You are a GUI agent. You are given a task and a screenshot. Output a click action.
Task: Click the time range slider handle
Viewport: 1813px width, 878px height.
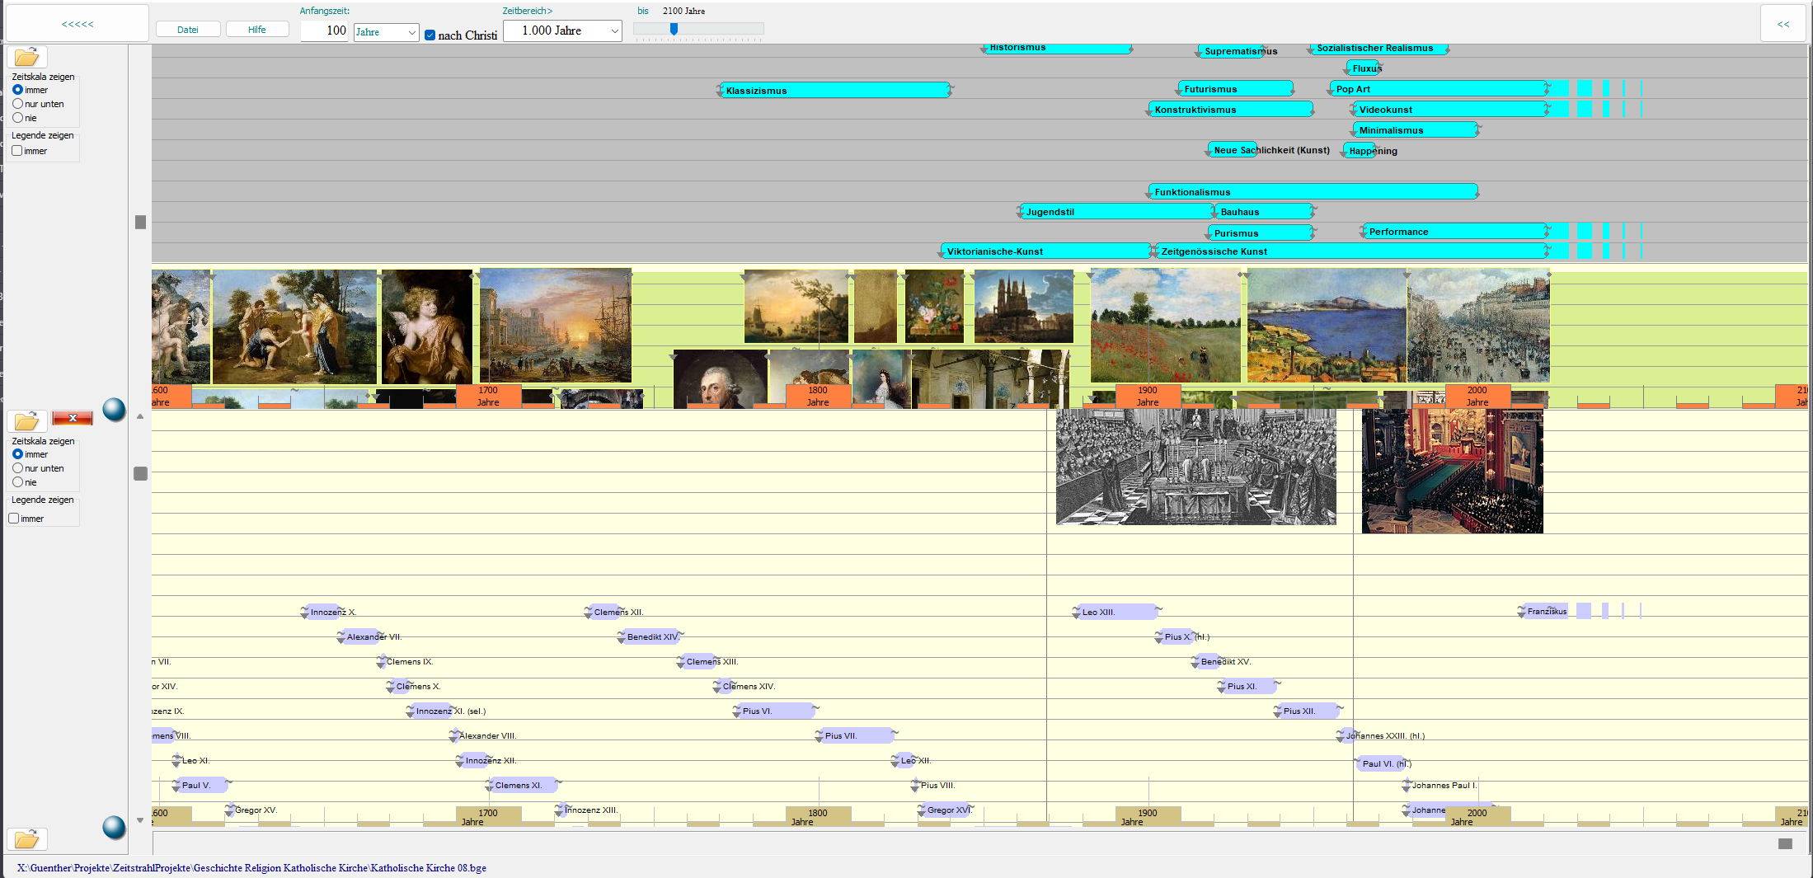tap(674, 29)
